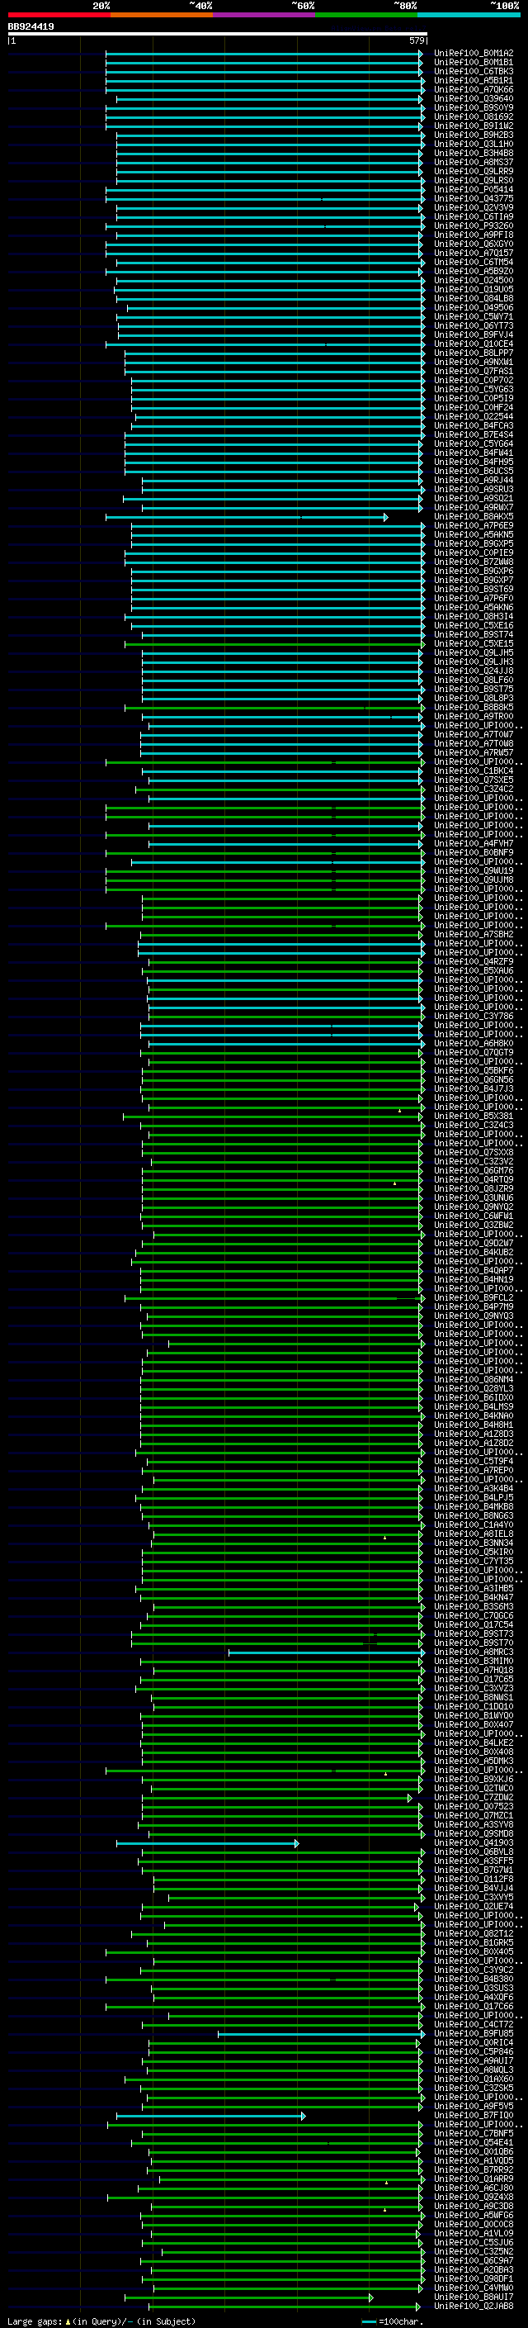Select the UniRef100_A5B1R1 entry
The image size is (528, 2328).
tap(474, 80)
